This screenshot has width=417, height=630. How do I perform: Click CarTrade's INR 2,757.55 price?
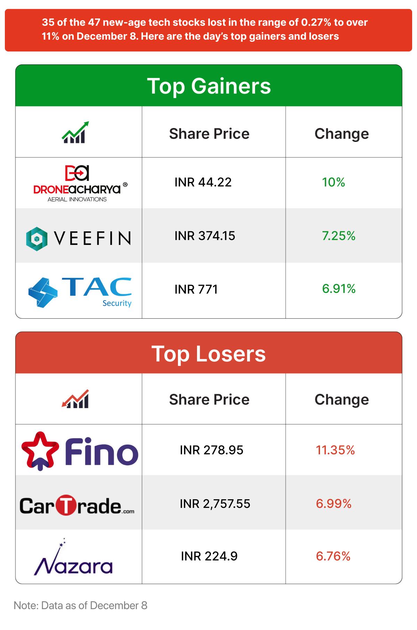click(215, 504)
